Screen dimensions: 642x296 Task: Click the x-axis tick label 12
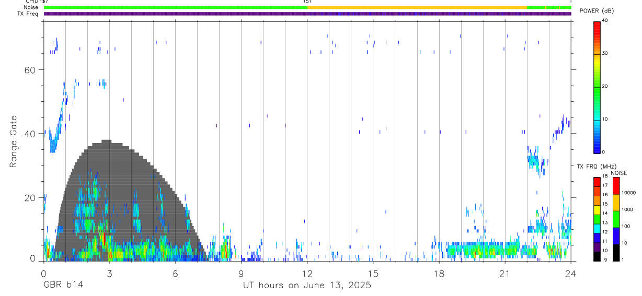coord(307,273)
